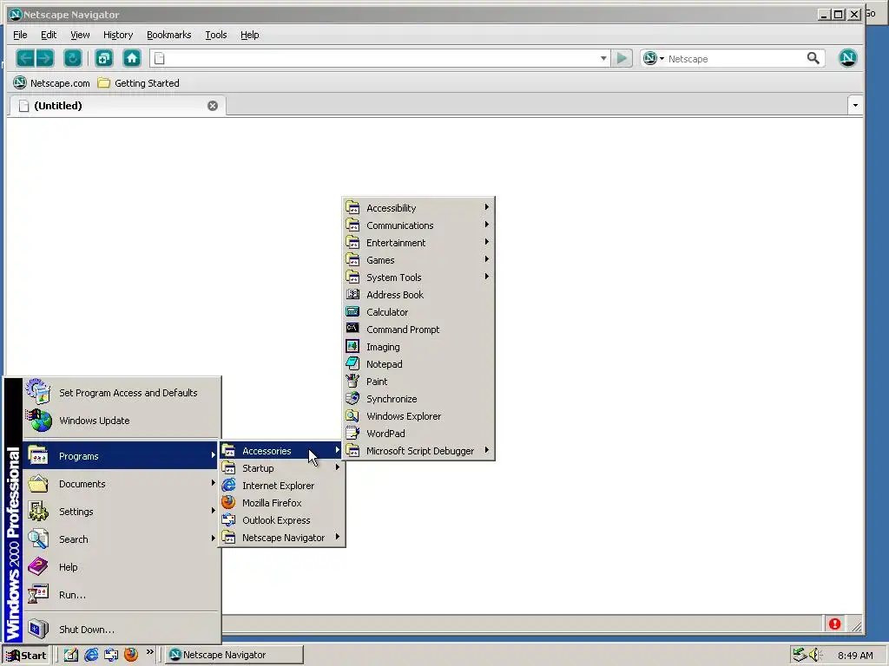Open the list-all-tabs dropdown

(855, 105)
